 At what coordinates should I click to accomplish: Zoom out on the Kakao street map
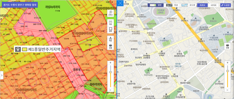(x=227, y=90)
